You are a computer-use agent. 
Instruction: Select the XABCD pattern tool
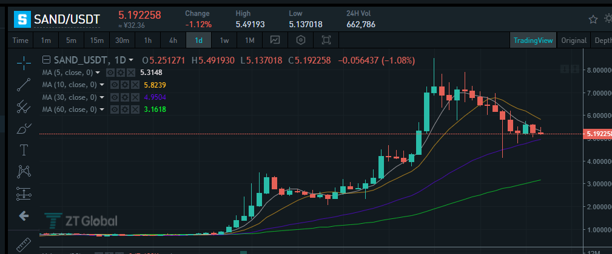[24, 172]
